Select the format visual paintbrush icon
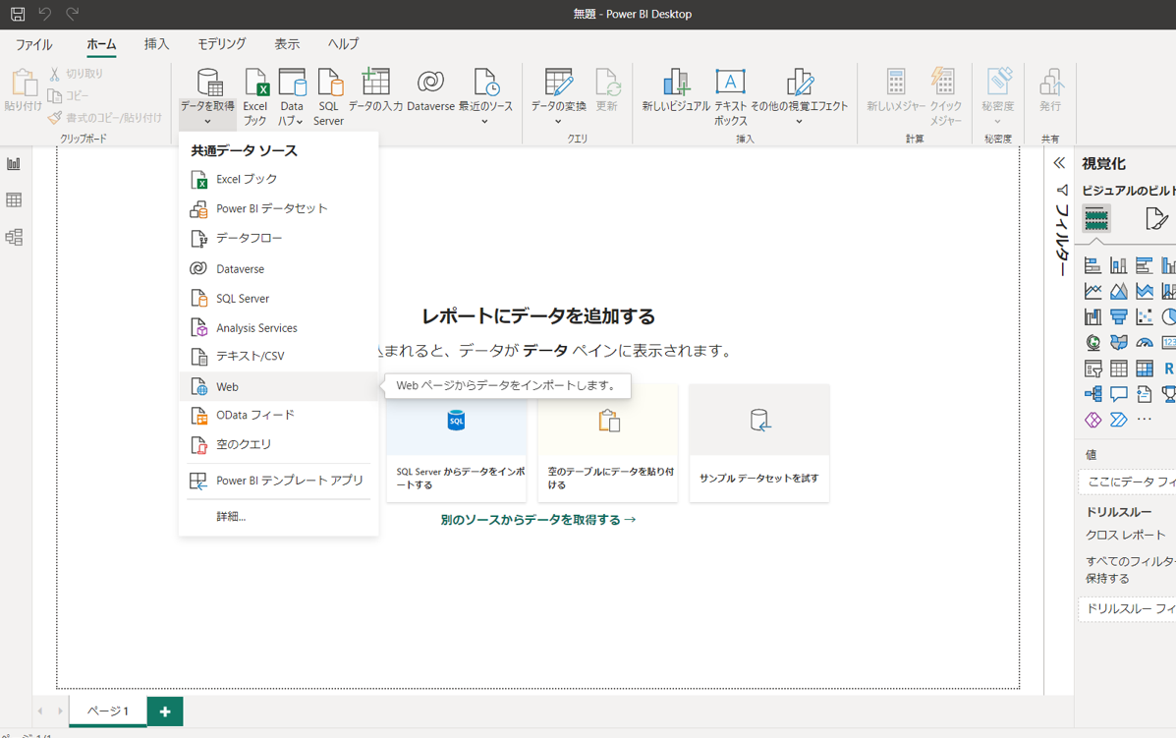Viewport: 1176px width, 738px height. [1156, 219]
